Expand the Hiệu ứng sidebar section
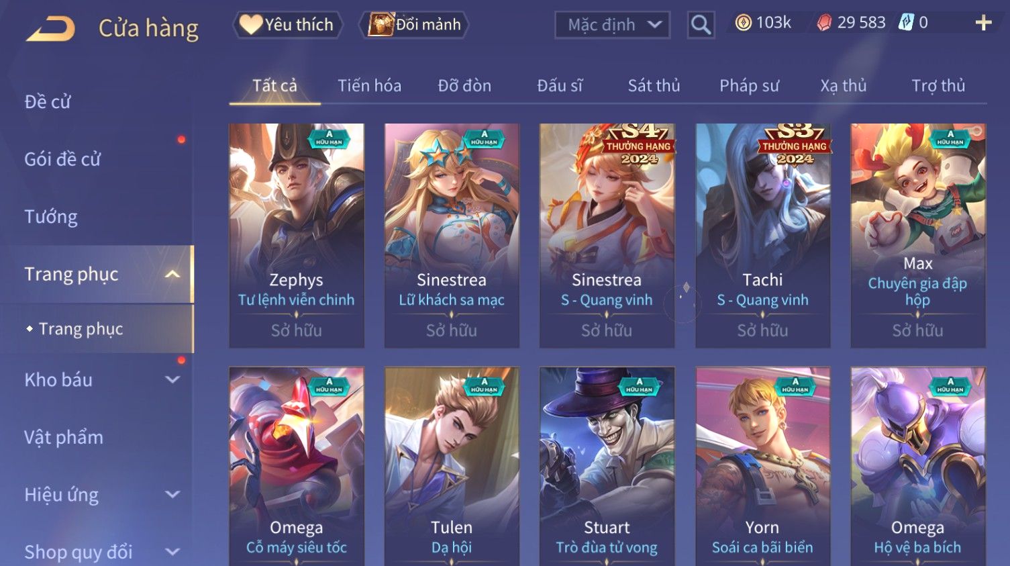The image size is (1010, 566). pyautogui.click(x=172, y=495)
